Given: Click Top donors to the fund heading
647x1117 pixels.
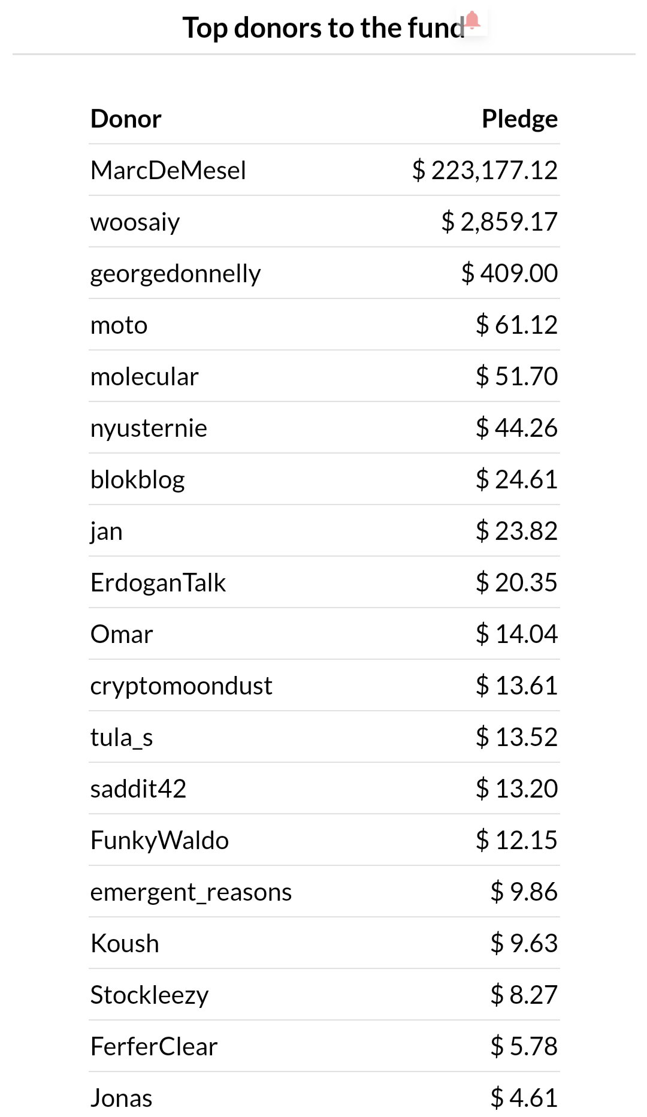Looking at the screenshot, I should (x=323, y=28).
